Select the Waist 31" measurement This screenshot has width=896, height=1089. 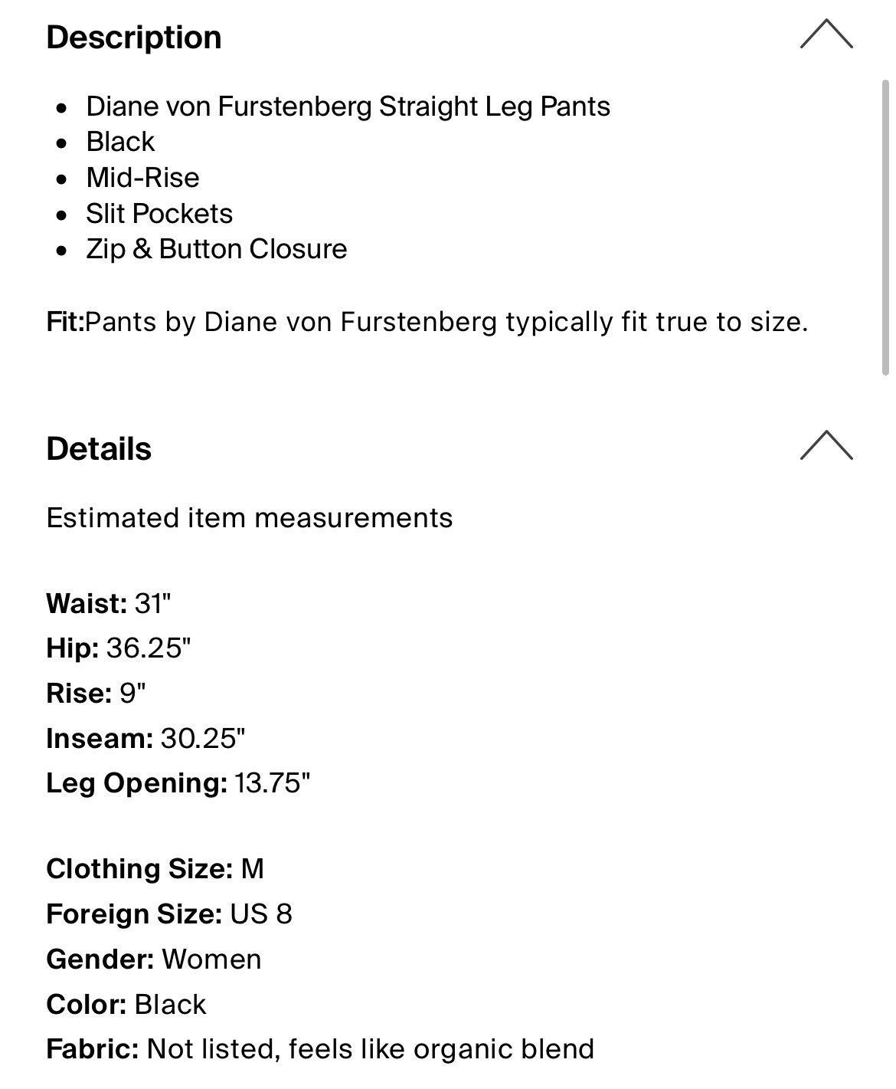(x=108, y=604)
